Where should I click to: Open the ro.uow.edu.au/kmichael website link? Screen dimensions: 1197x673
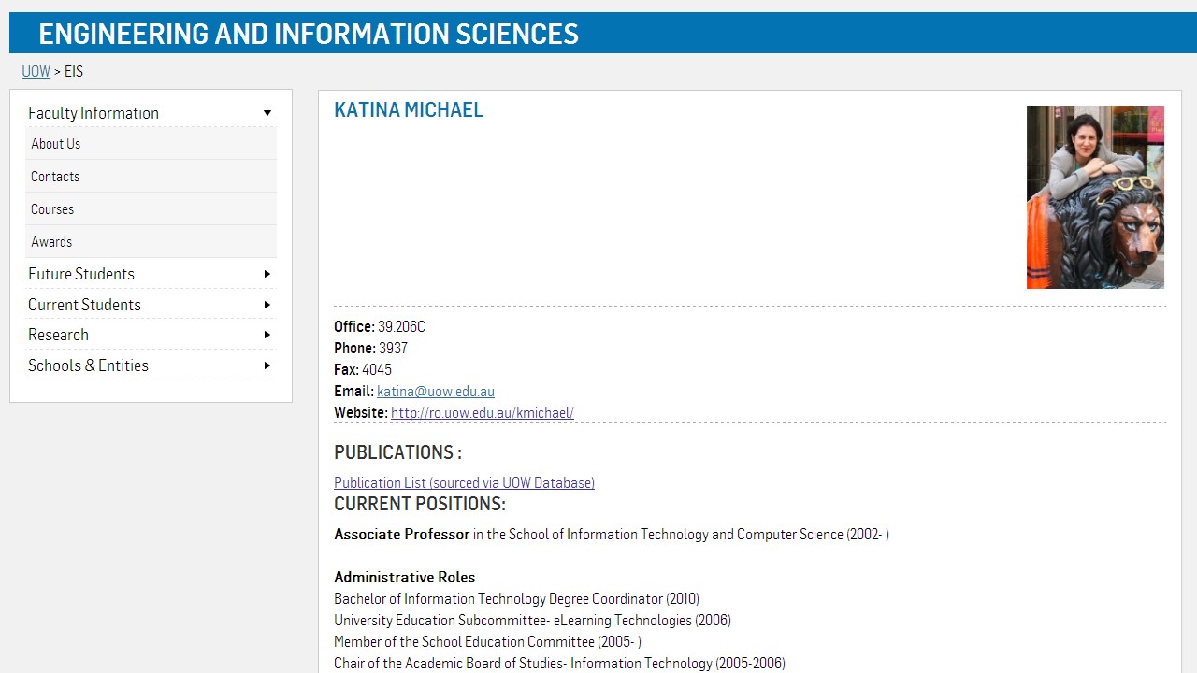(x=483, y=413)
